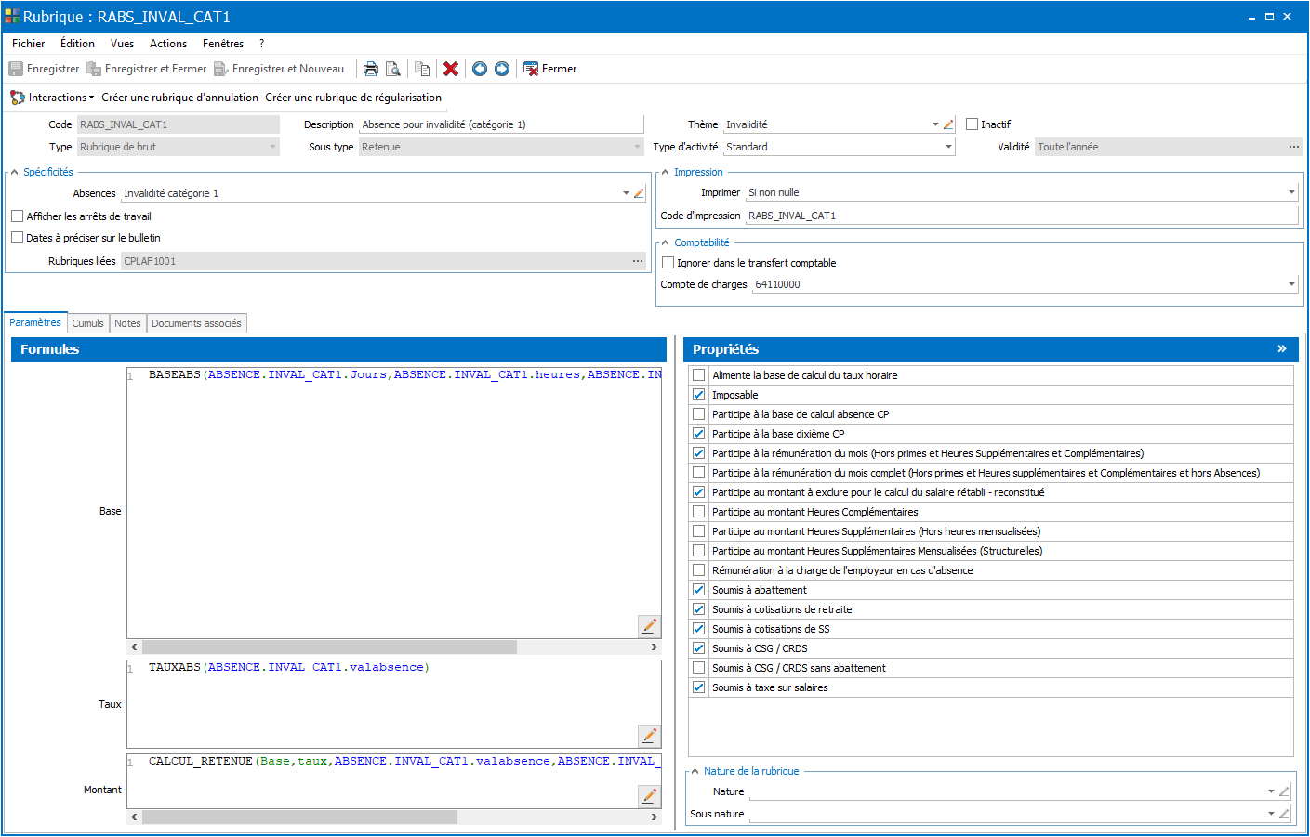This screenshot has height=837, width=1310.
Task: Click the printer icon in toolbar
Action: coord(371,69)
